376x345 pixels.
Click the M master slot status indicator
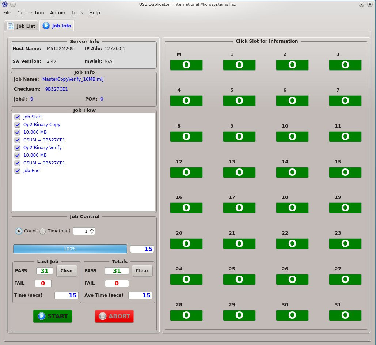click(186, 65)
